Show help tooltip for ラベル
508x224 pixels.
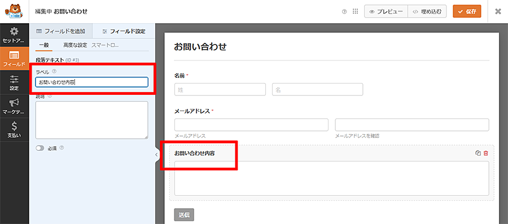click(54, 72)
